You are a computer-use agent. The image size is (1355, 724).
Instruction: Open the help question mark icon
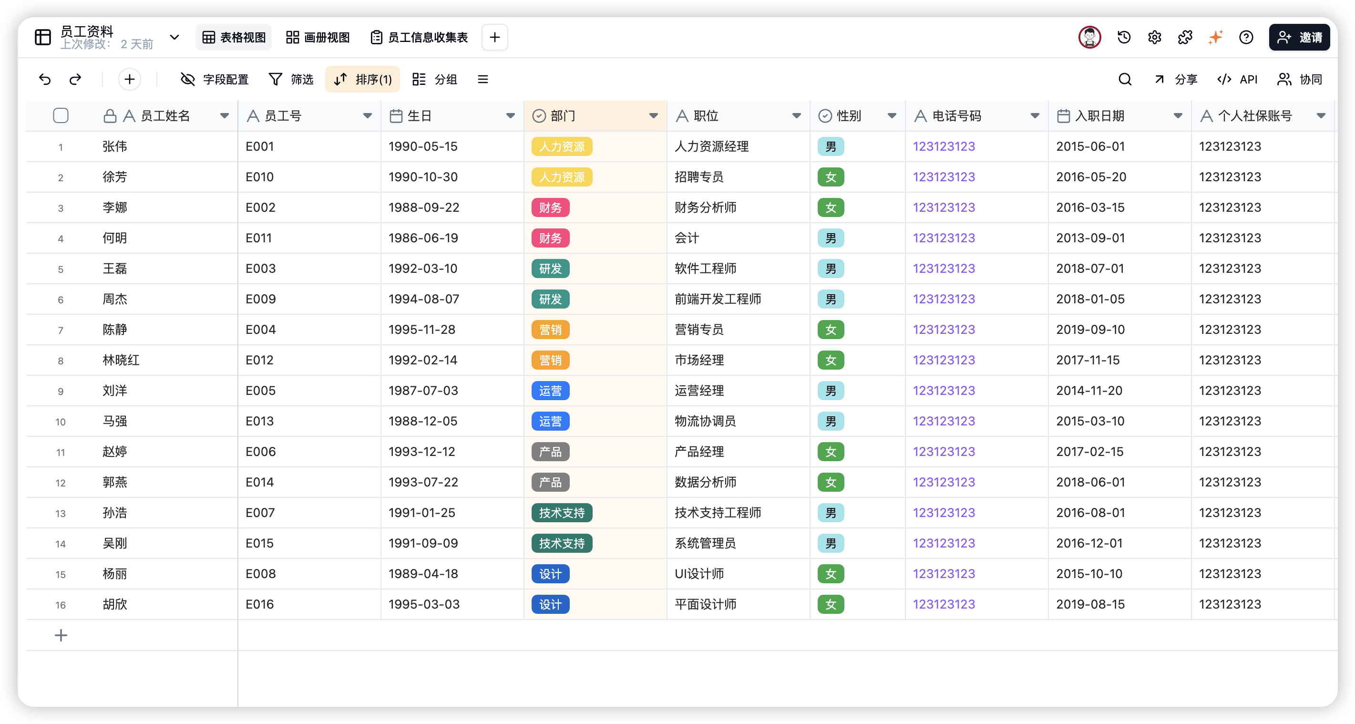[x=1246, y=37]
